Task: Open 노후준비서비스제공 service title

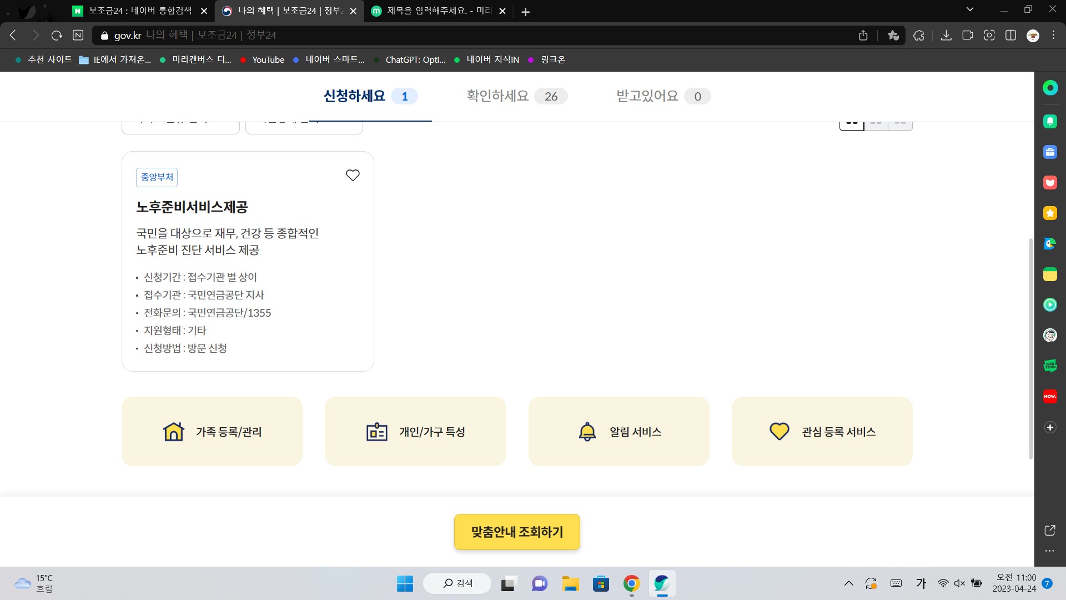Action: [192, 207]
